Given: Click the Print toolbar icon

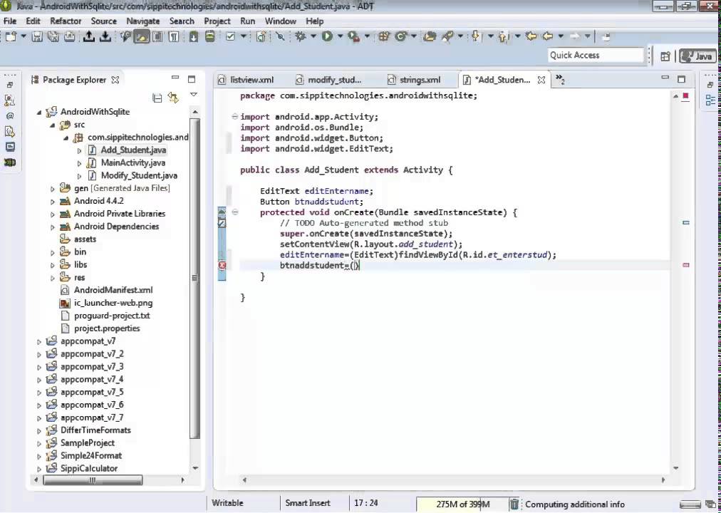Looking at the screenshot, I should [x=69, y=37].
